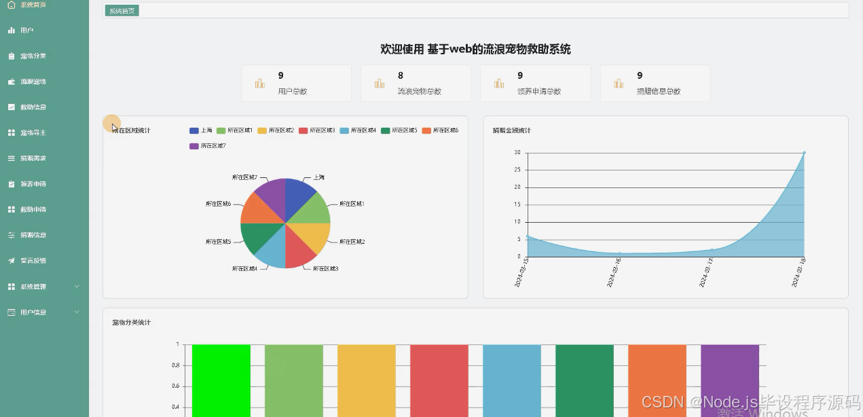Click the dark green bar in 宠物分类统计

point(585,380)
